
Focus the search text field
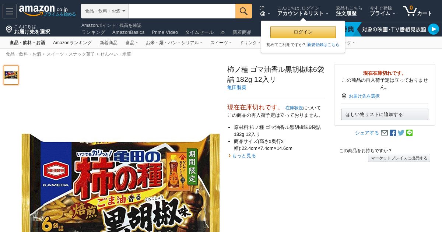point(182,11)
